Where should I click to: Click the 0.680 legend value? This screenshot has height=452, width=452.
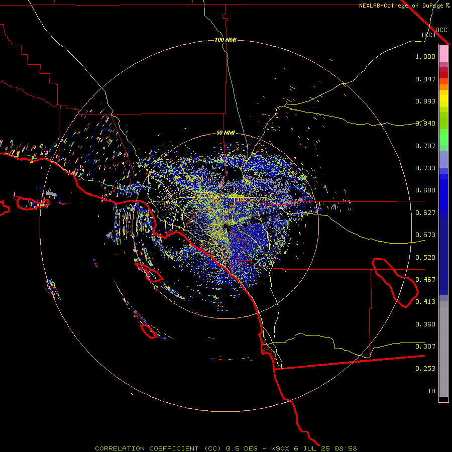point(425,190)
